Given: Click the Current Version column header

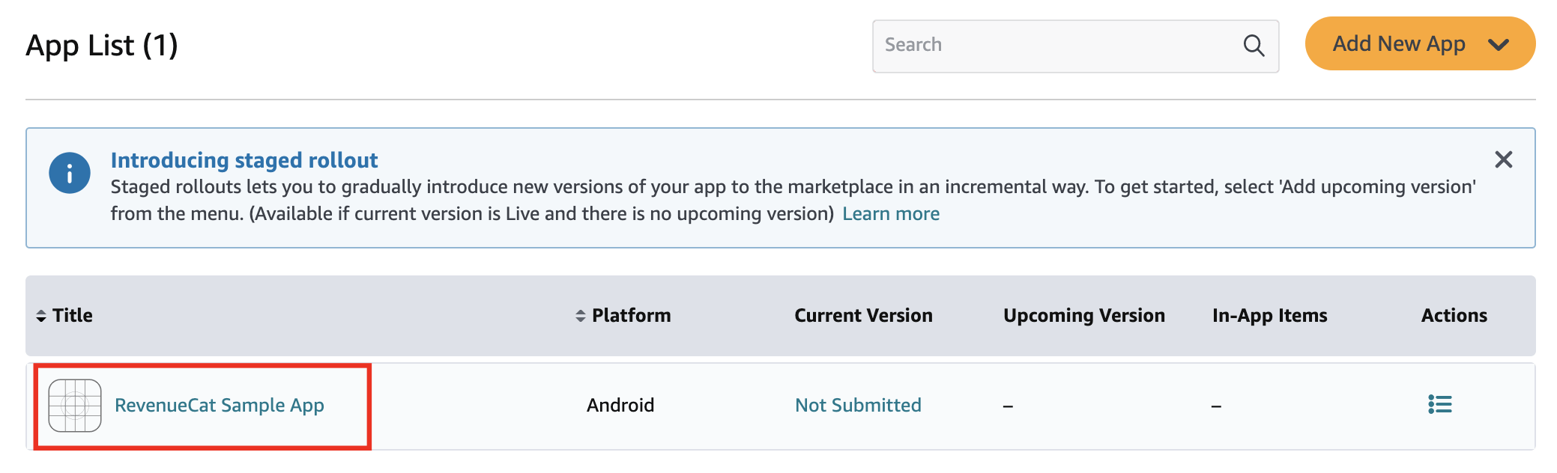Looking at the screenshot, I should pos(863,316).
